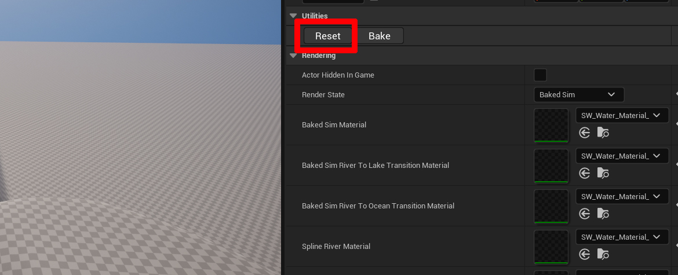Click the Reset button in Utilities
678x275 pixels.
click(x=327, y=36)
